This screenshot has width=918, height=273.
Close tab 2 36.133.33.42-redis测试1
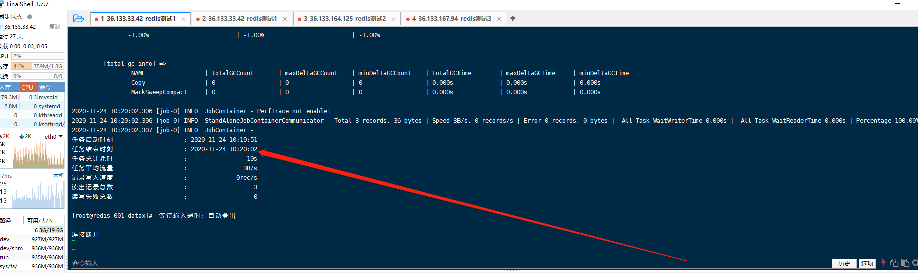pyautogui.click(x=285, y=19)
